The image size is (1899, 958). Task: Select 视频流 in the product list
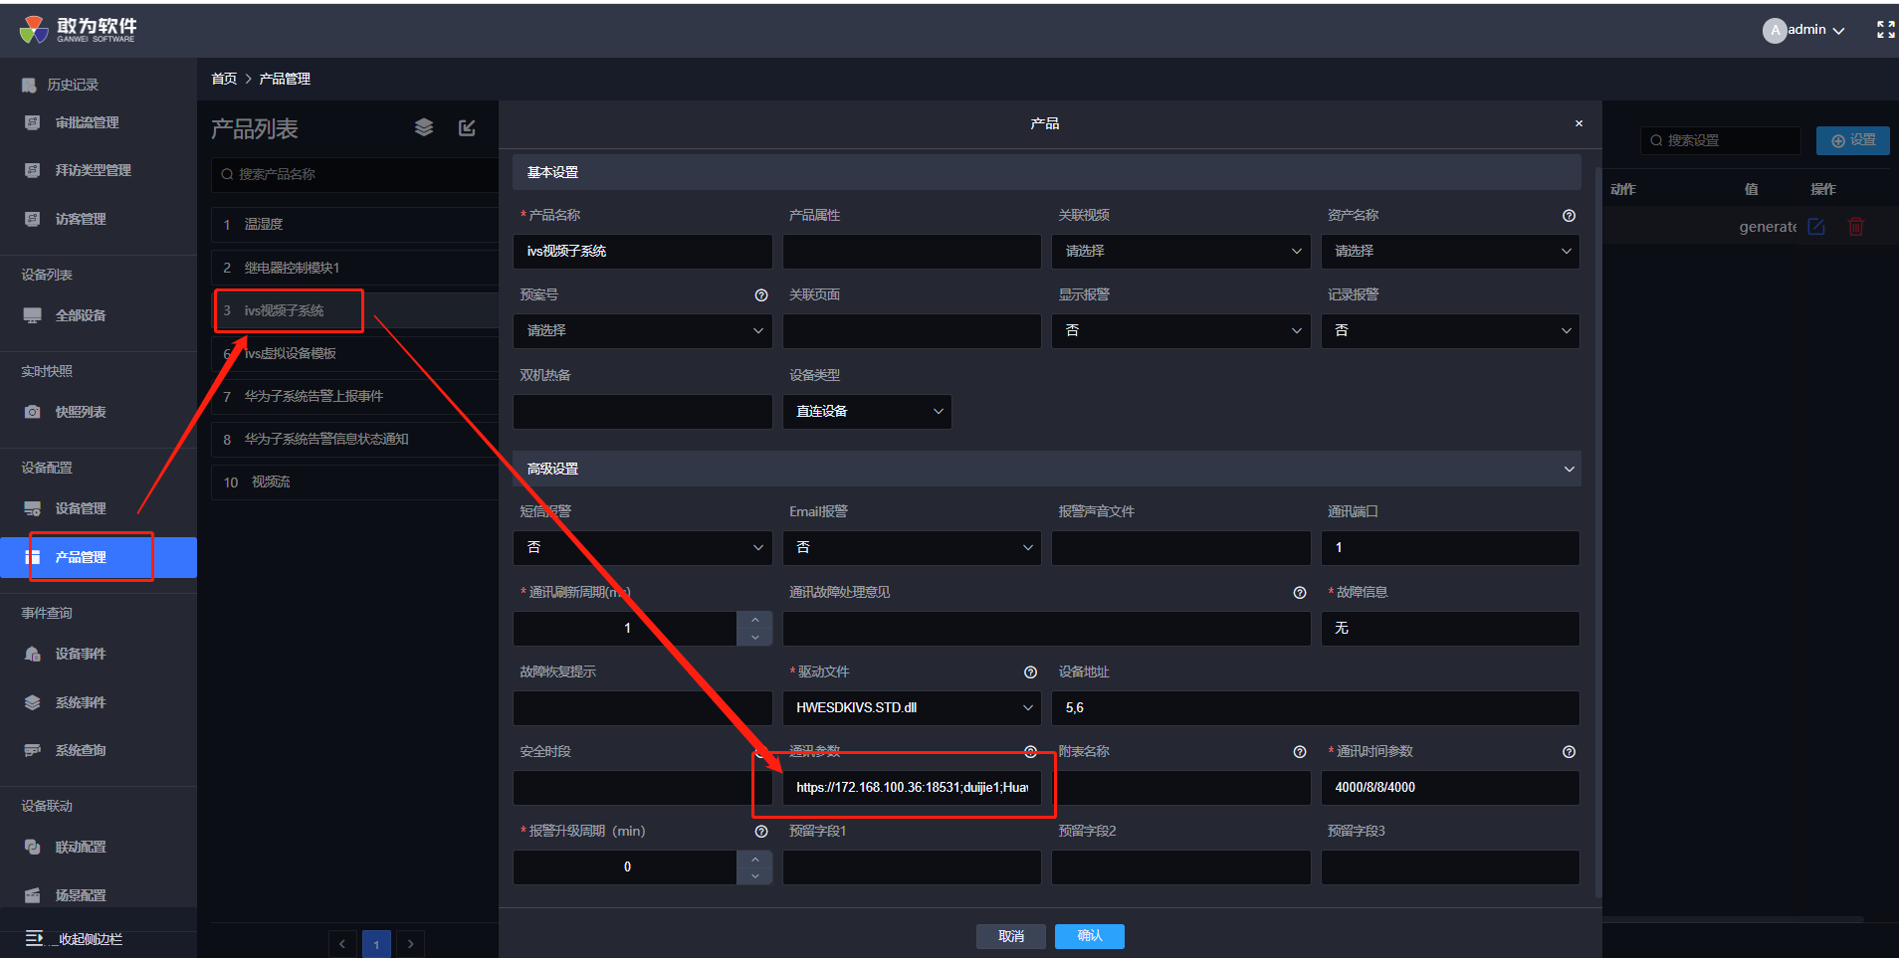[271, 482]
